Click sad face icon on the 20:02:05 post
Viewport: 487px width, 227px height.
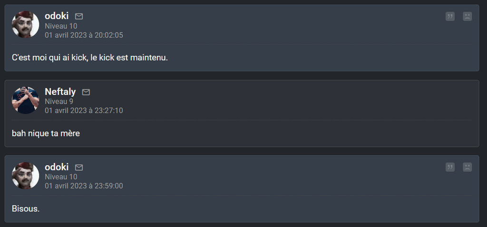point(467,17)
